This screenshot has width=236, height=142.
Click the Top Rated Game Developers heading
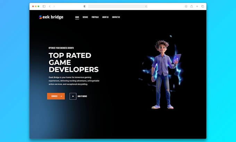point(74,62)
